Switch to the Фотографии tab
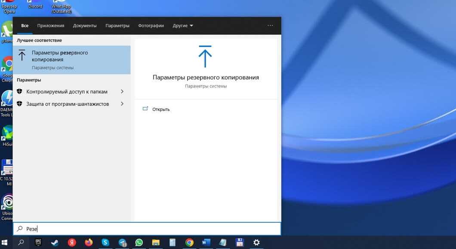Viewport: 456px width, 249px height. click(151, 26)
